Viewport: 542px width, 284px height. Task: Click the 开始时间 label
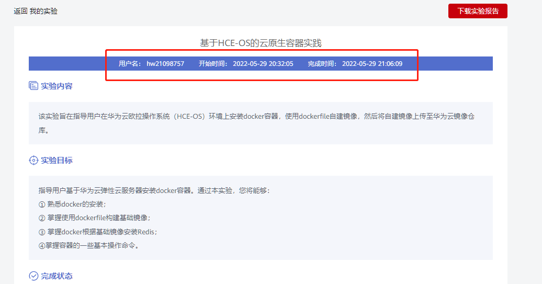coord(212,64)
